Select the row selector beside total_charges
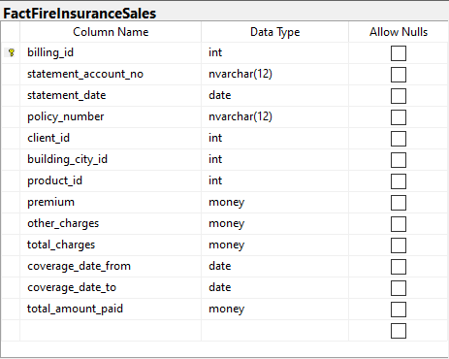Image resolution: width=449 pixels, height=359 pixels. click(x=11, y=245)
